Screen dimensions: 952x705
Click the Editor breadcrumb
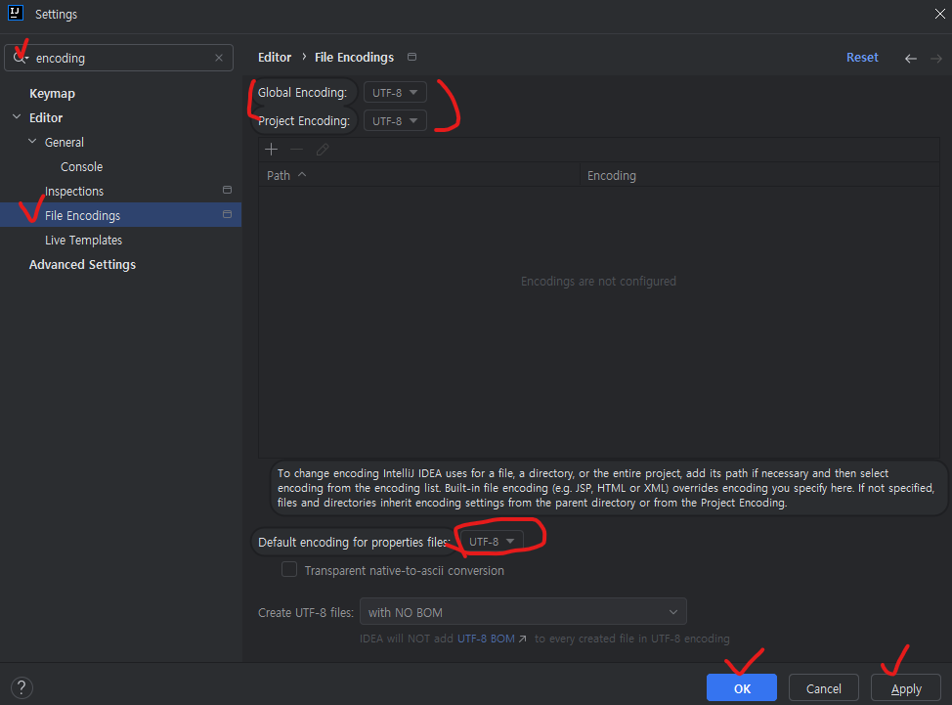click(275, 57)
